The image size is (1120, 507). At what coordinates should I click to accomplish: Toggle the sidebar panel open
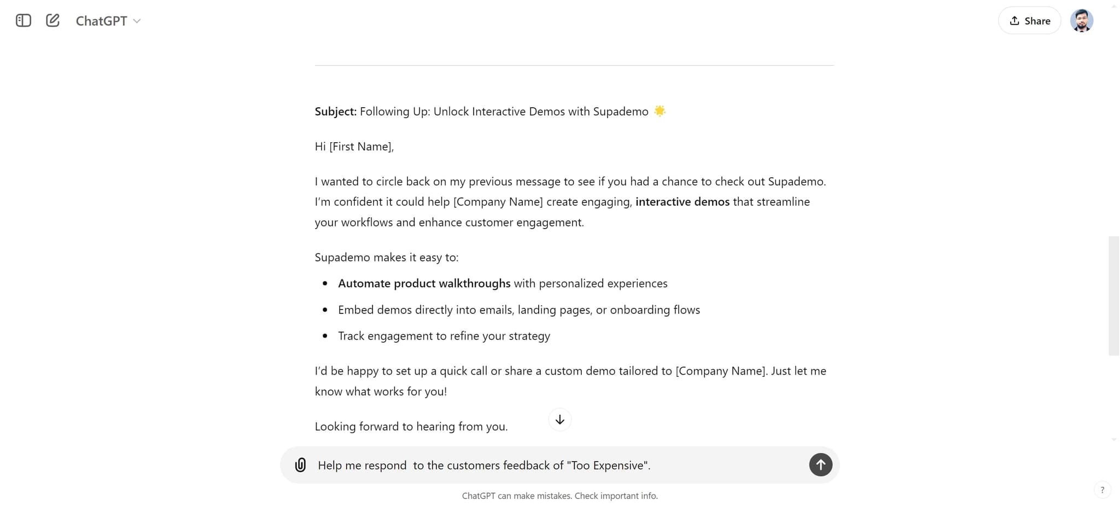(x=23, y=20)
